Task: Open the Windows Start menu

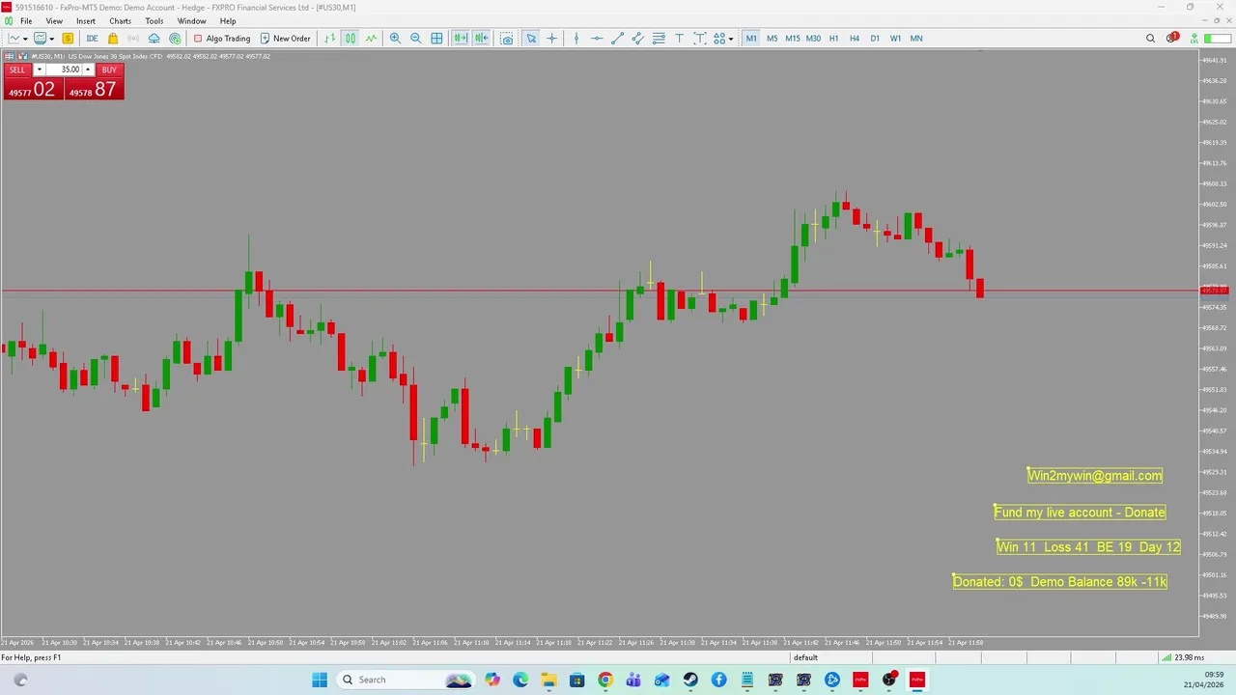Action: pos(320,680)
